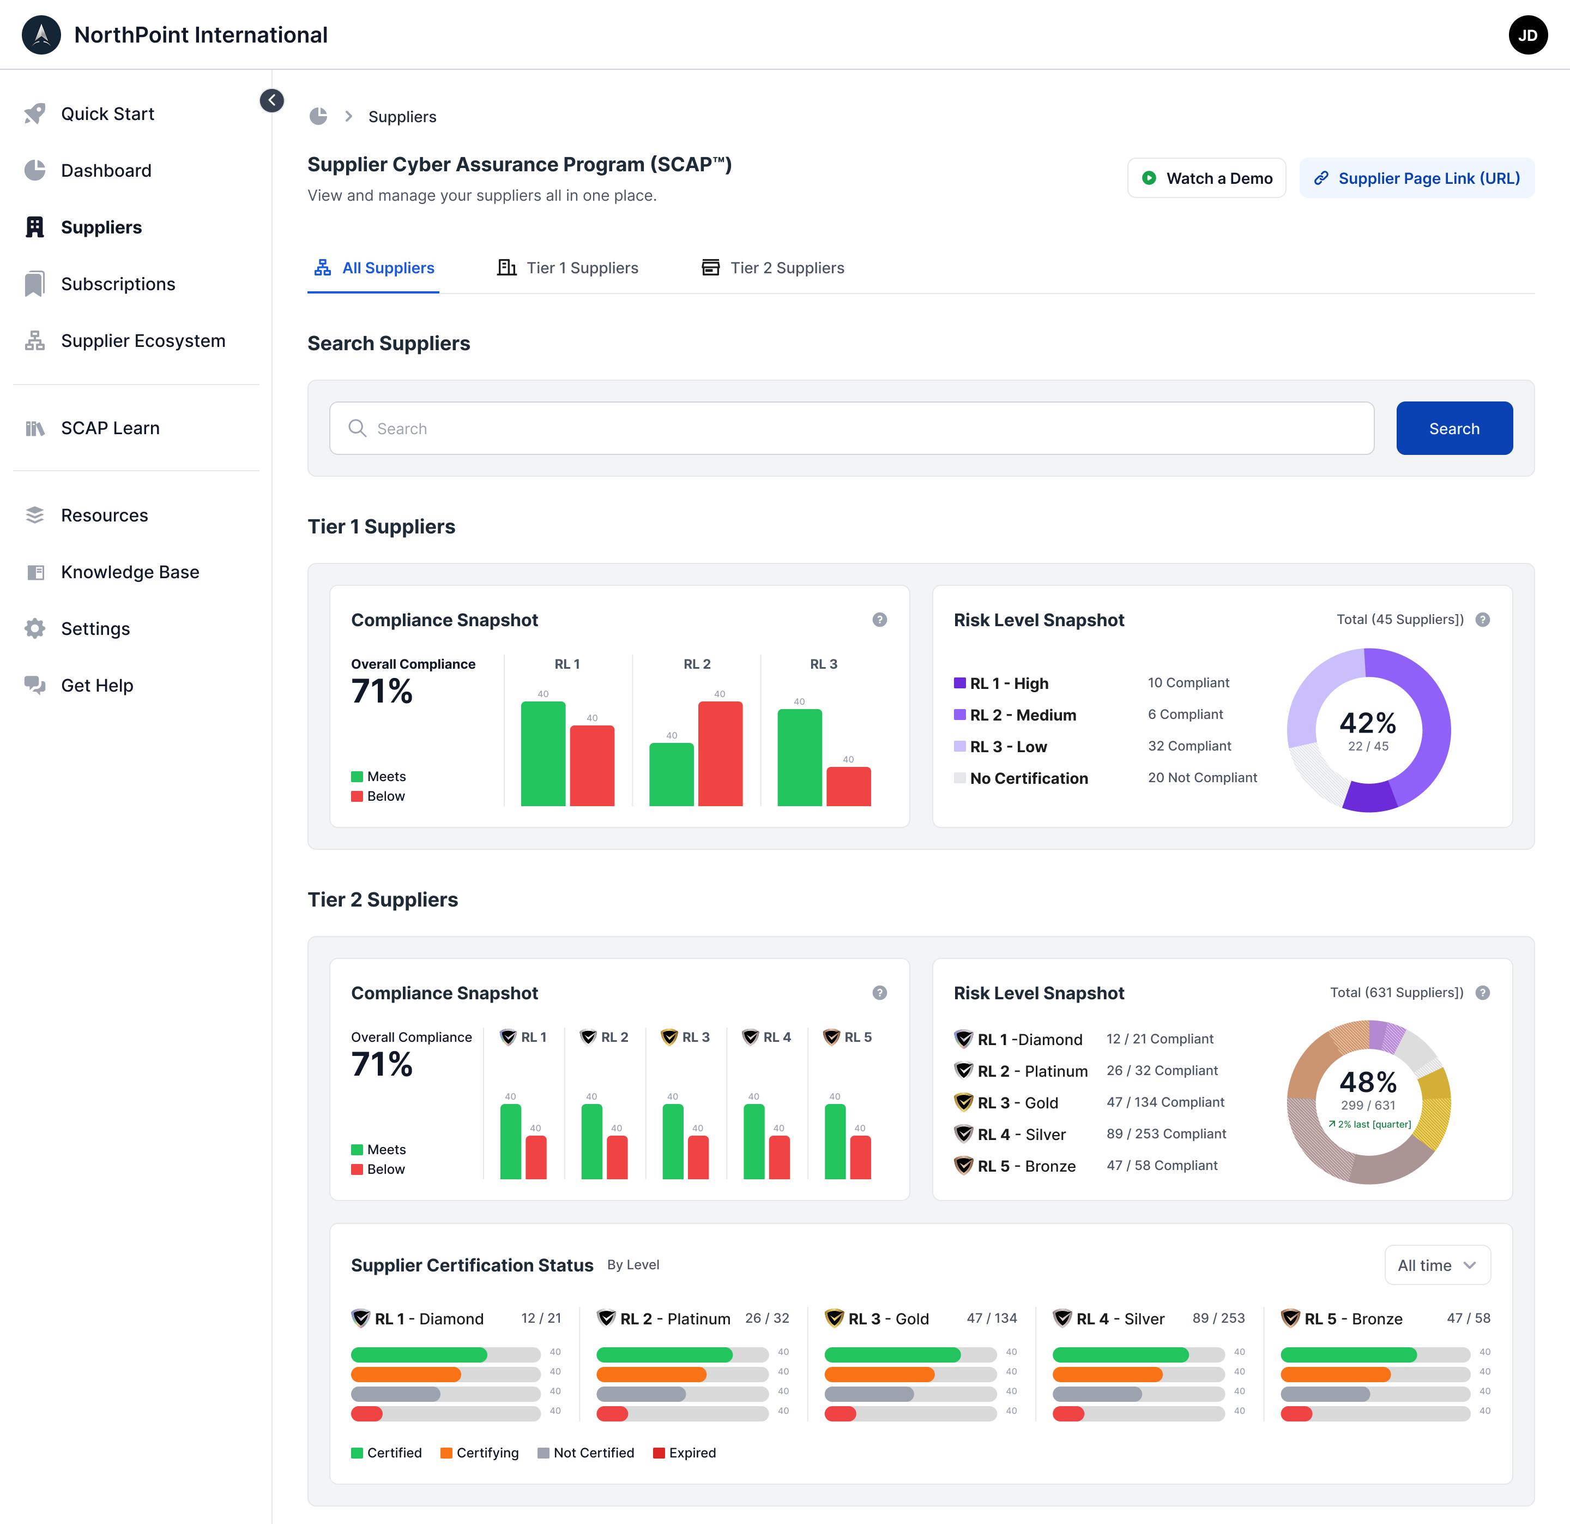Click help icon beside Total (631 Suppliers)
This screenshot has height=1524, width=1570.
[x=1483, y=993]
